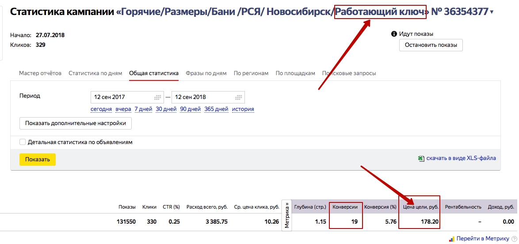Select the start date value 27.07.2018
Image resolution: width=519 pixels, height=244 pixels.
coord(50,35)
